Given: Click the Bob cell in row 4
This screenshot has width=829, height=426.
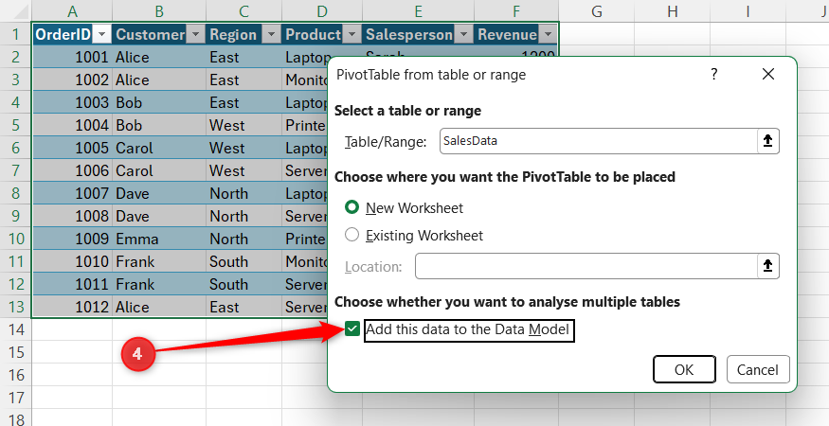Looking at the screenshot, I should pos(159,102).
